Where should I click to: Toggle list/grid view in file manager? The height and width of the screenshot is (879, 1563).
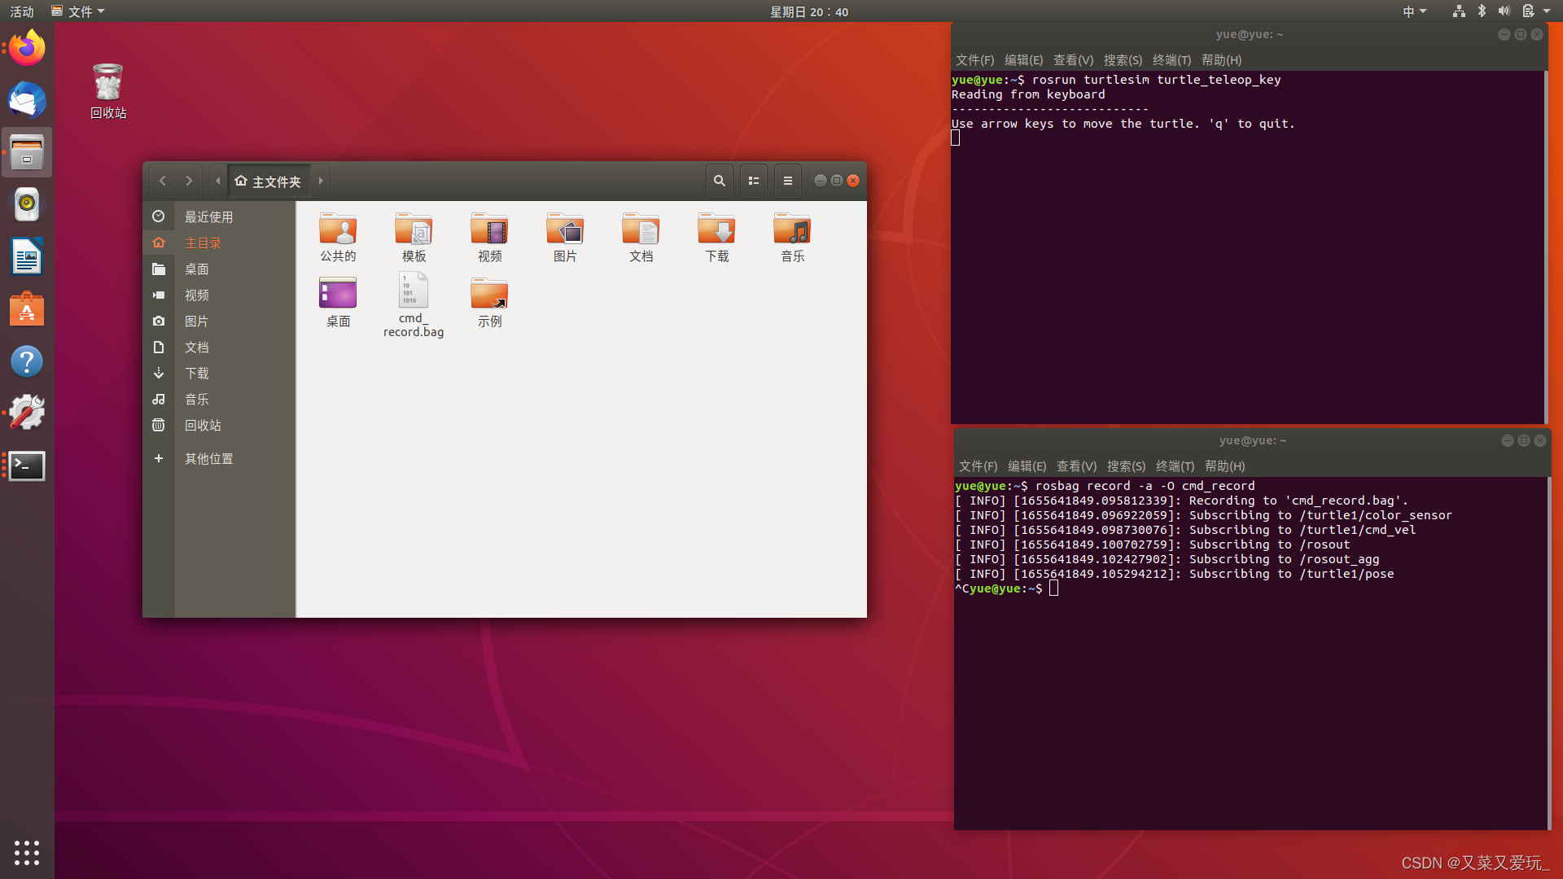coord(754,181)
